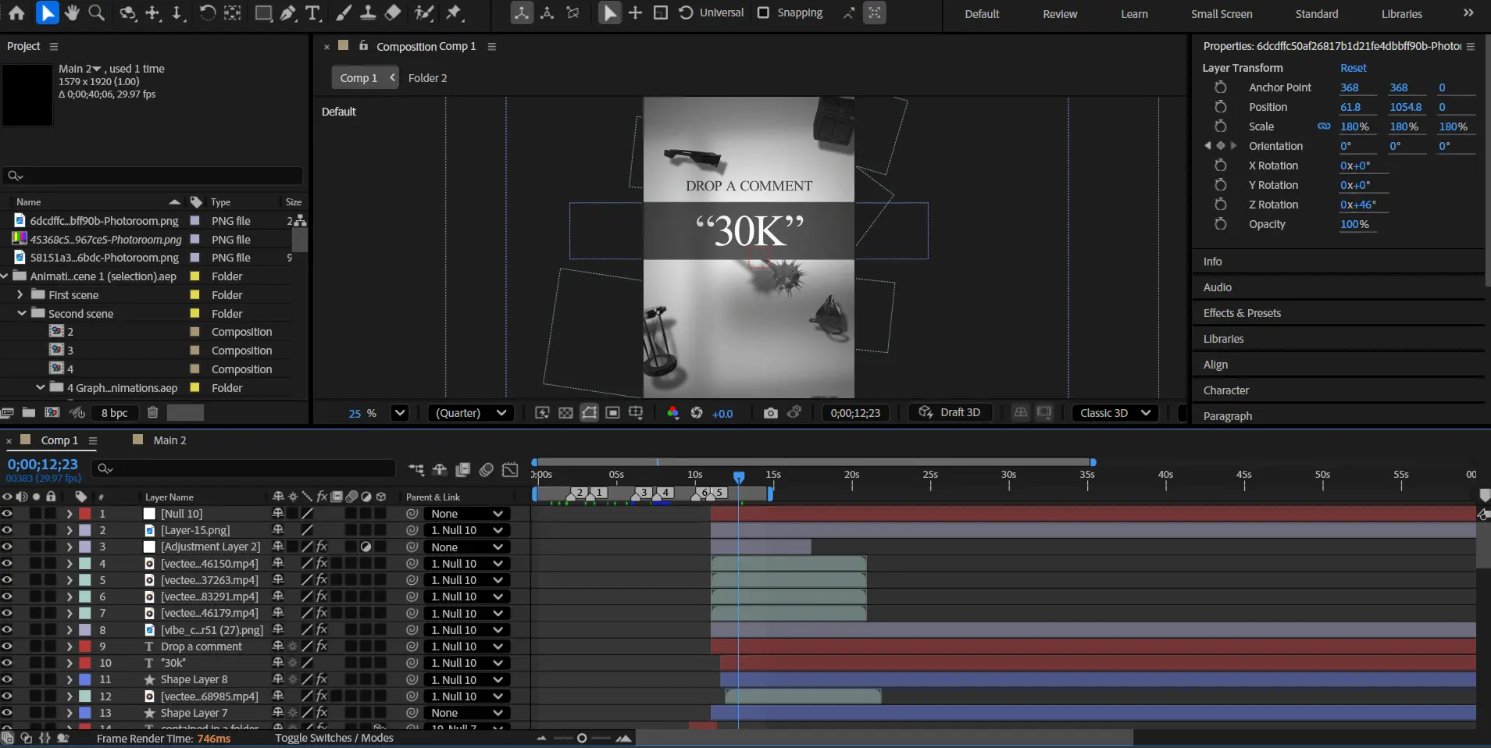
Task: Click Toggle Switches / Modes button
Action: click(334, 738)
